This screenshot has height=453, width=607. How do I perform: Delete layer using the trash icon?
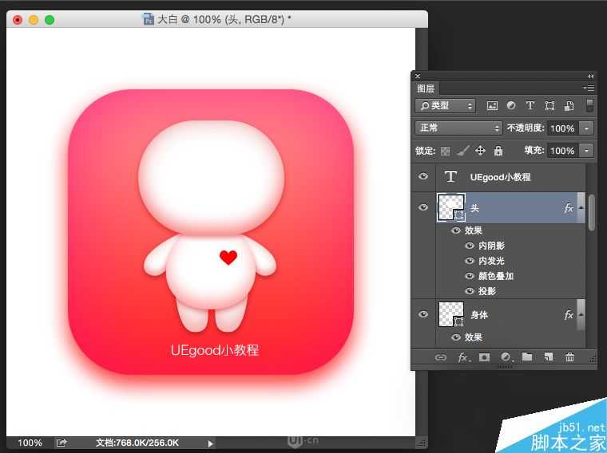pos(569,358)
